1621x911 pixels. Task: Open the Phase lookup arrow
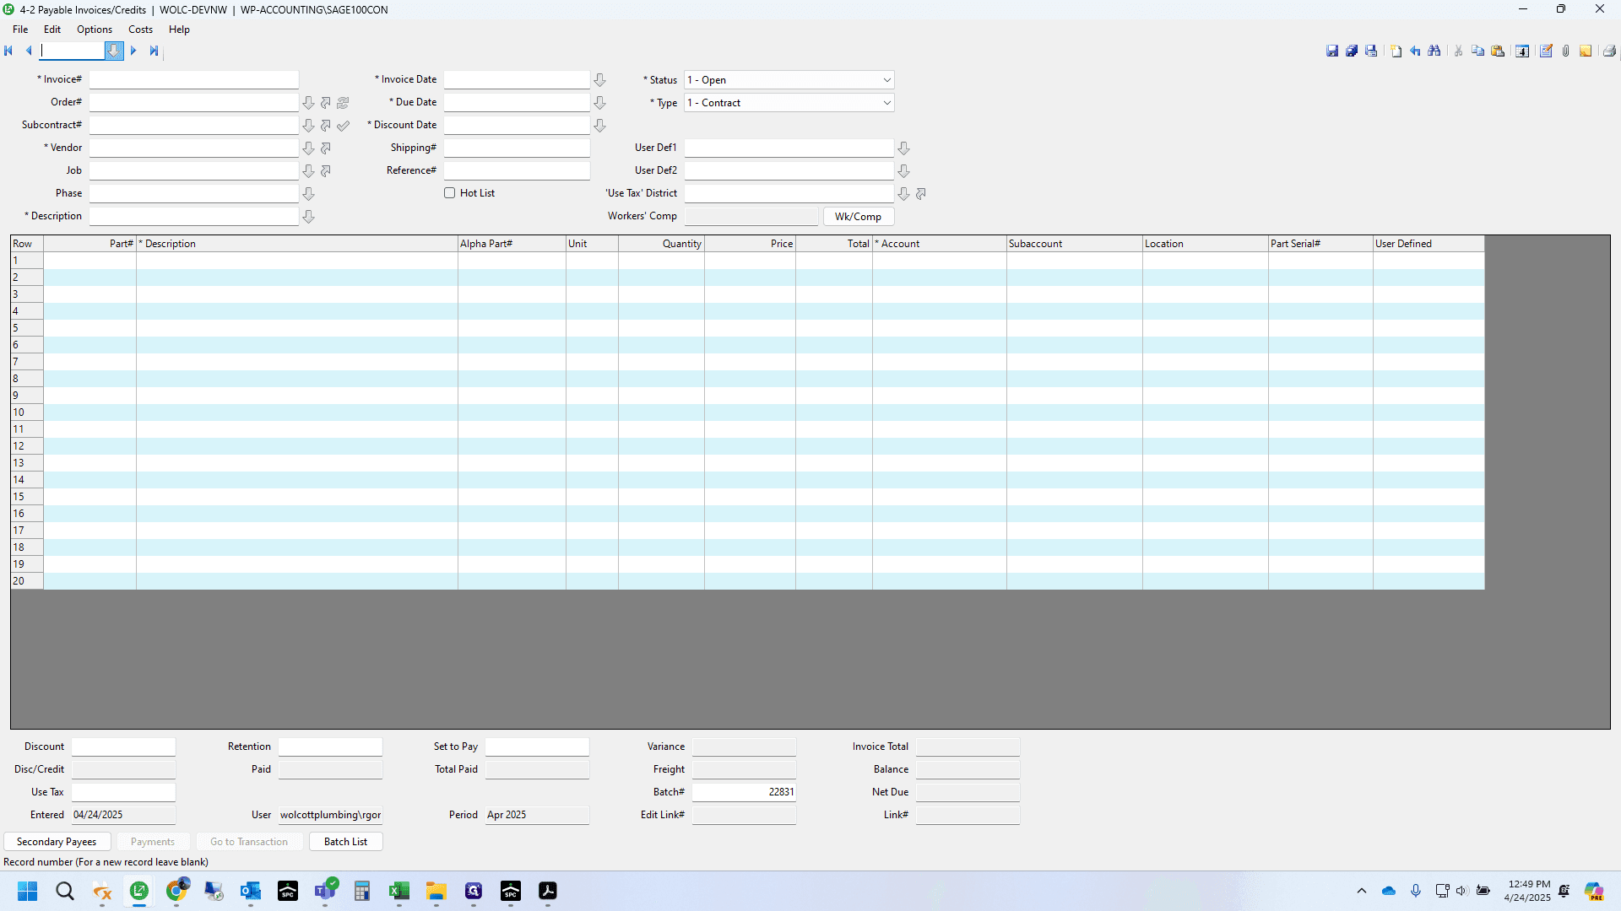(x=308, y=194)
